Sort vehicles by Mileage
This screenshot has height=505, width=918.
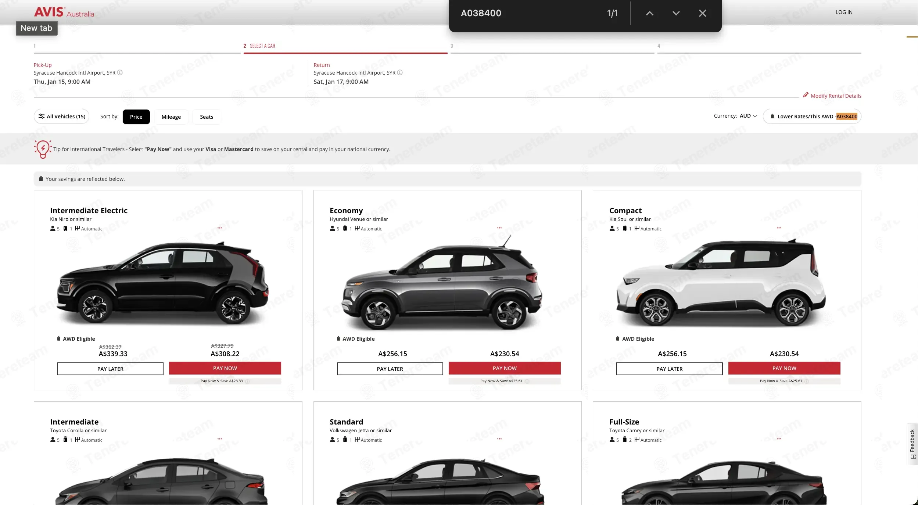pyautogui.click(x=171, y=117)
